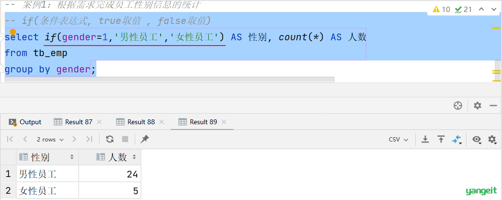Image resolution: width=502 pixels, height=200 pixels.
Task: Select the cell with value 5
Action: point(110,191)
